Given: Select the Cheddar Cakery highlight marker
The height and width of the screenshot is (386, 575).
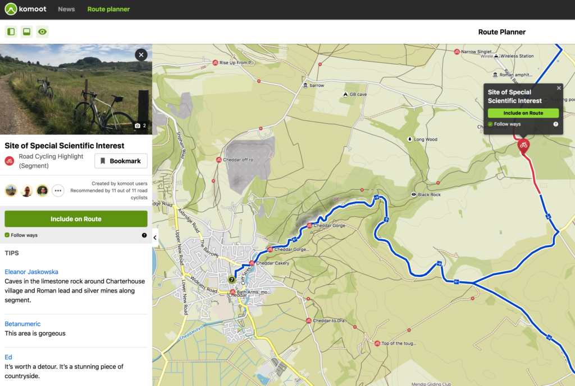Looking at the screenshot, I should pos(252,263).
